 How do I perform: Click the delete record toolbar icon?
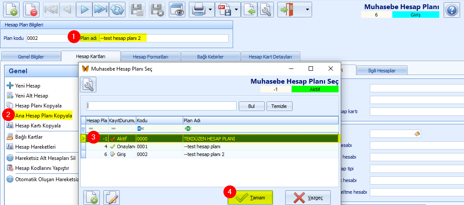click(31, 9)
